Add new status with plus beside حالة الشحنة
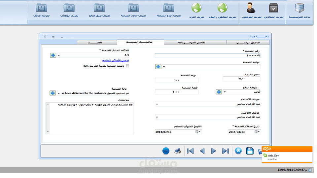Image resolution: width=317 pixels, height=178 pixels. (53, 93)
